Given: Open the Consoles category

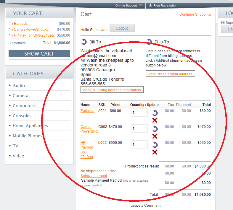Looking at the screenshot, I should (x=22, y=116).
